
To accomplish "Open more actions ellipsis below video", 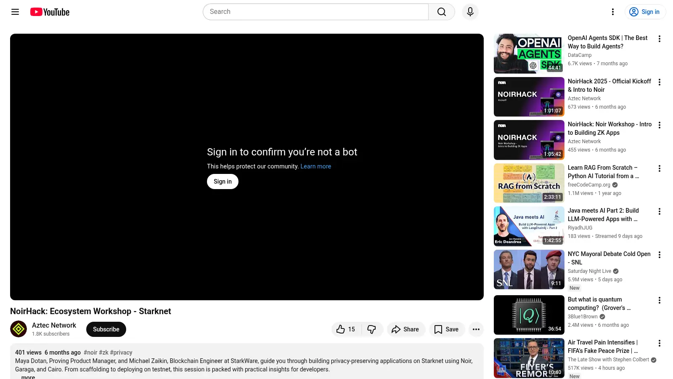I will 476,329.
